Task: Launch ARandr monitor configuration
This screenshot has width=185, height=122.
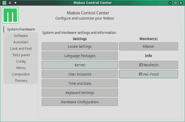Action: click(148, 46)
